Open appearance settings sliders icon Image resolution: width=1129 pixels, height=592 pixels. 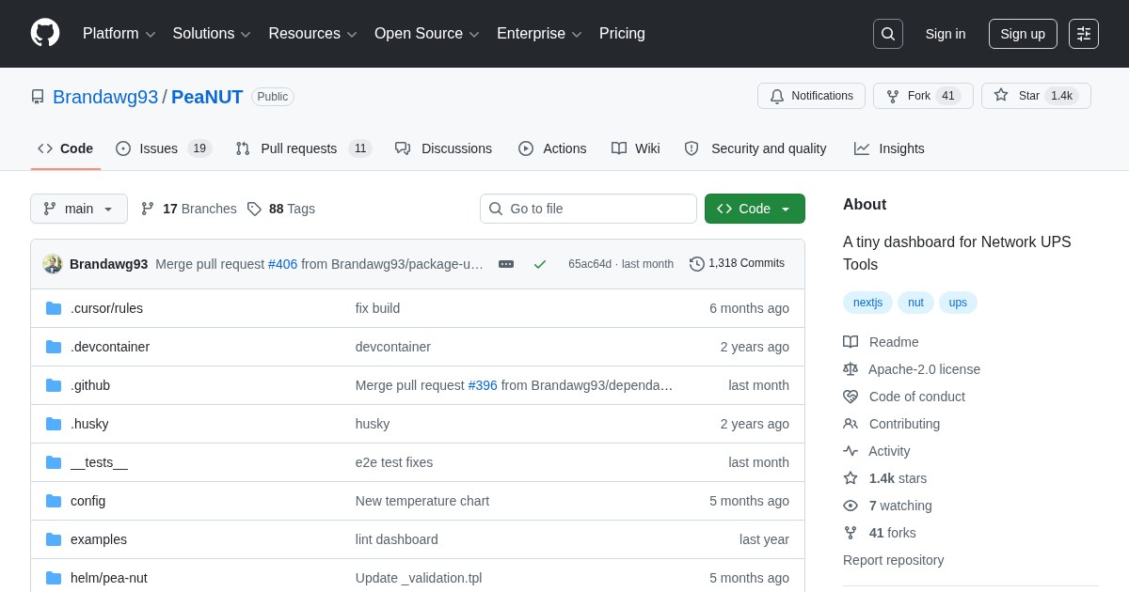(1084, 34)
